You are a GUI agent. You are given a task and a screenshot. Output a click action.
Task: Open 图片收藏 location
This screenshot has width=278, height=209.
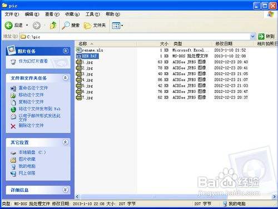(x=27, y=159)
